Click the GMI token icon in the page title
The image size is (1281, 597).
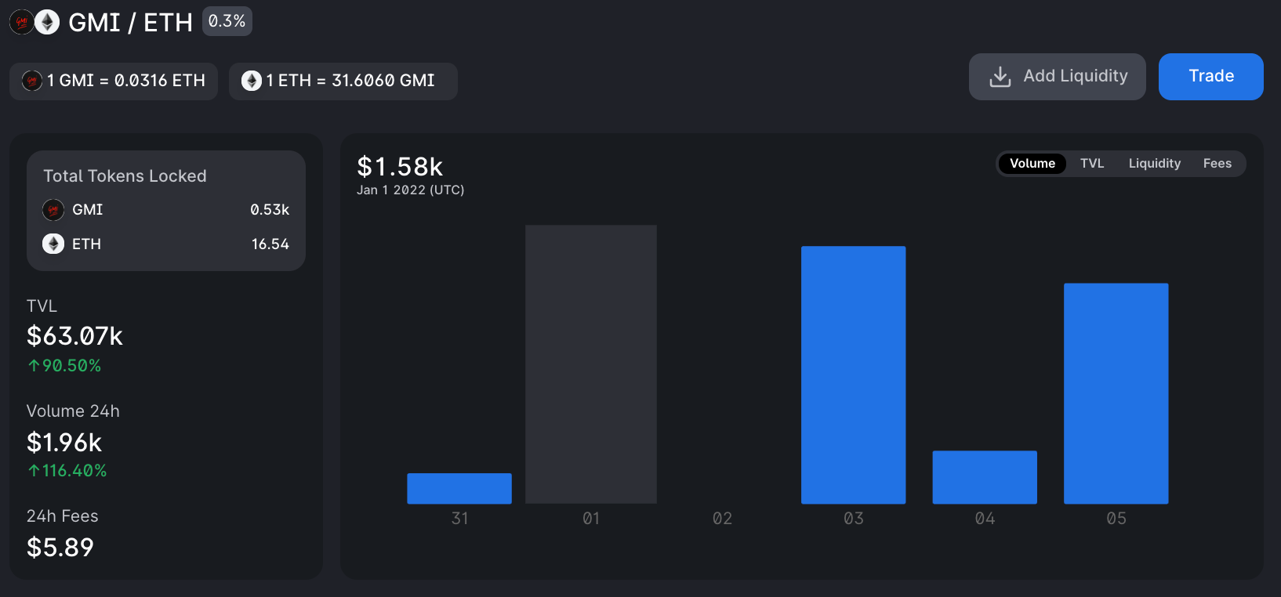coord(21,23)
